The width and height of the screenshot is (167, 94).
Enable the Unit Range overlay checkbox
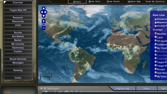coord(156,73)
